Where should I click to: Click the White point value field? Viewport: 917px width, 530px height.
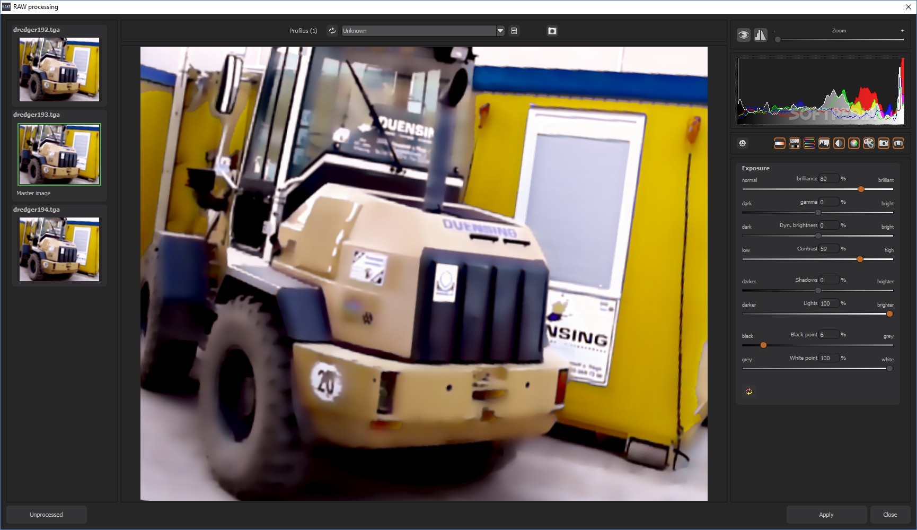pyautogui.click(x=828, y=358)
